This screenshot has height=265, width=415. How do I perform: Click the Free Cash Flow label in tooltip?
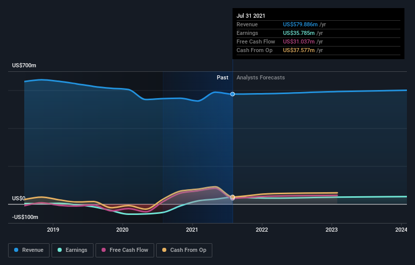(x=256, y=41)
